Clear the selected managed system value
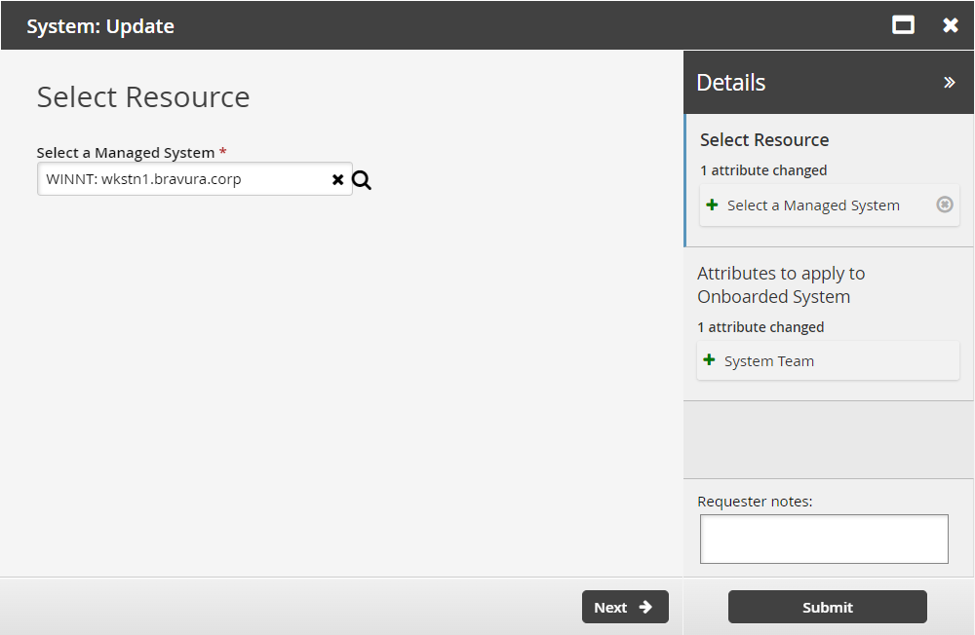The width and height of the screenshot is (975, 635). 337,180
